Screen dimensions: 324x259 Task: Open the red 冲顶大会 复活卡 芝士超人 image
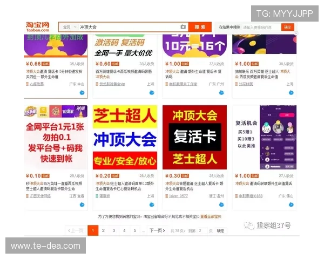[194, 138]
